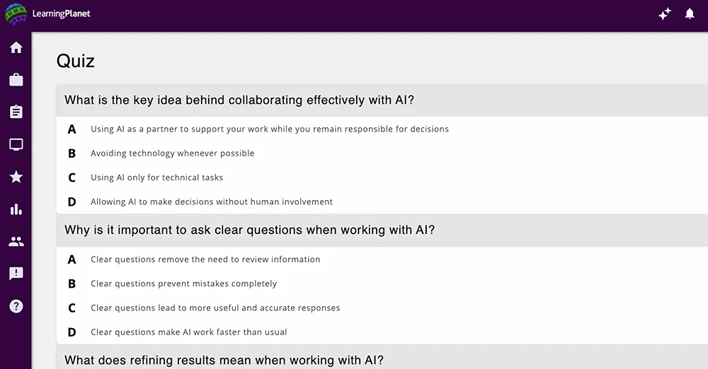Screen dimensions: 708x369
Task: Pick answer D clear questions make AI faster
Action: (382, 332)
